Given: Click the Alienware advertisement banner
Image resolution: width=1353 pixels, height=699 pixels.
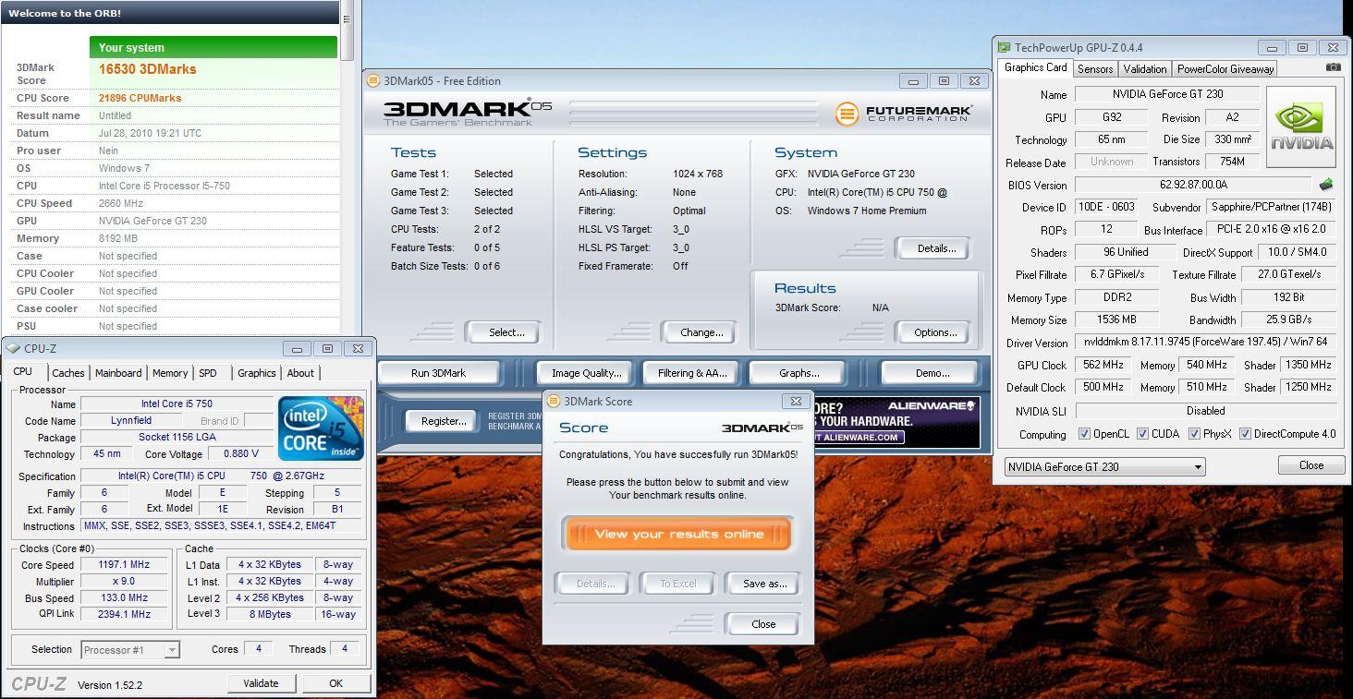Looking at the screenshot, I should (896, 422).
